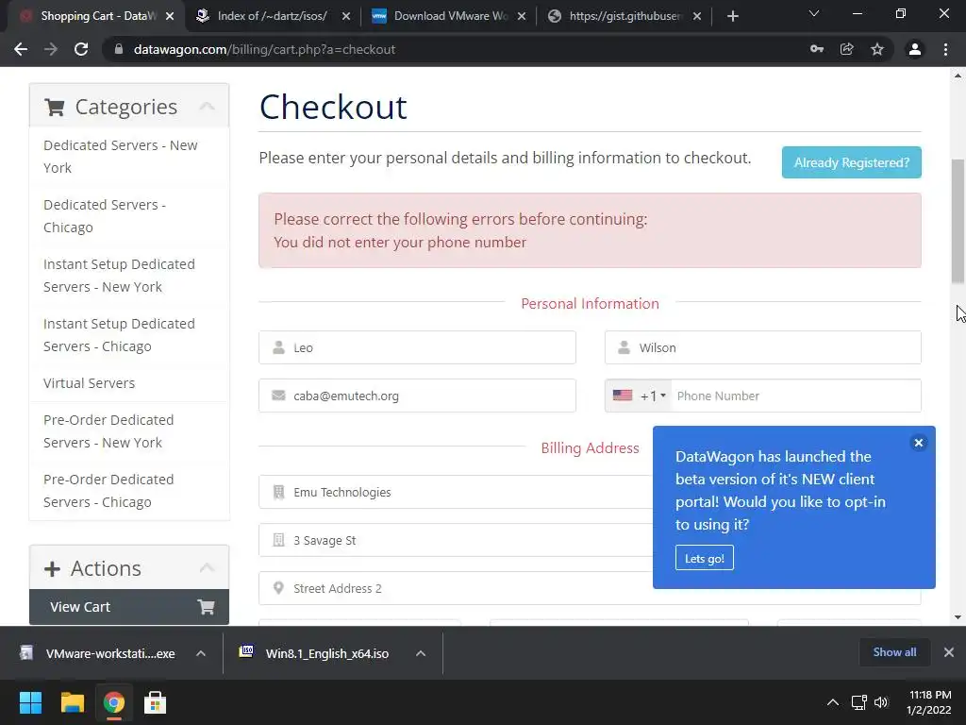Reload the current page
The height and width of the screenshot is (725, 966).
pyautogui.click(x=81, y=49)
